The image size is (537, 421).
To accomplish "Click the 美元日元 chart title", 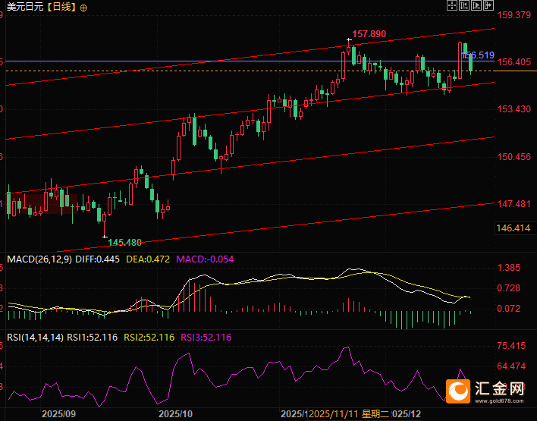I will click(x=25, y=7).
